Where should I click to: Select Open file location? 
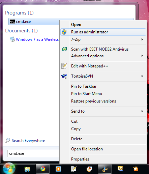tap(87, 149)
